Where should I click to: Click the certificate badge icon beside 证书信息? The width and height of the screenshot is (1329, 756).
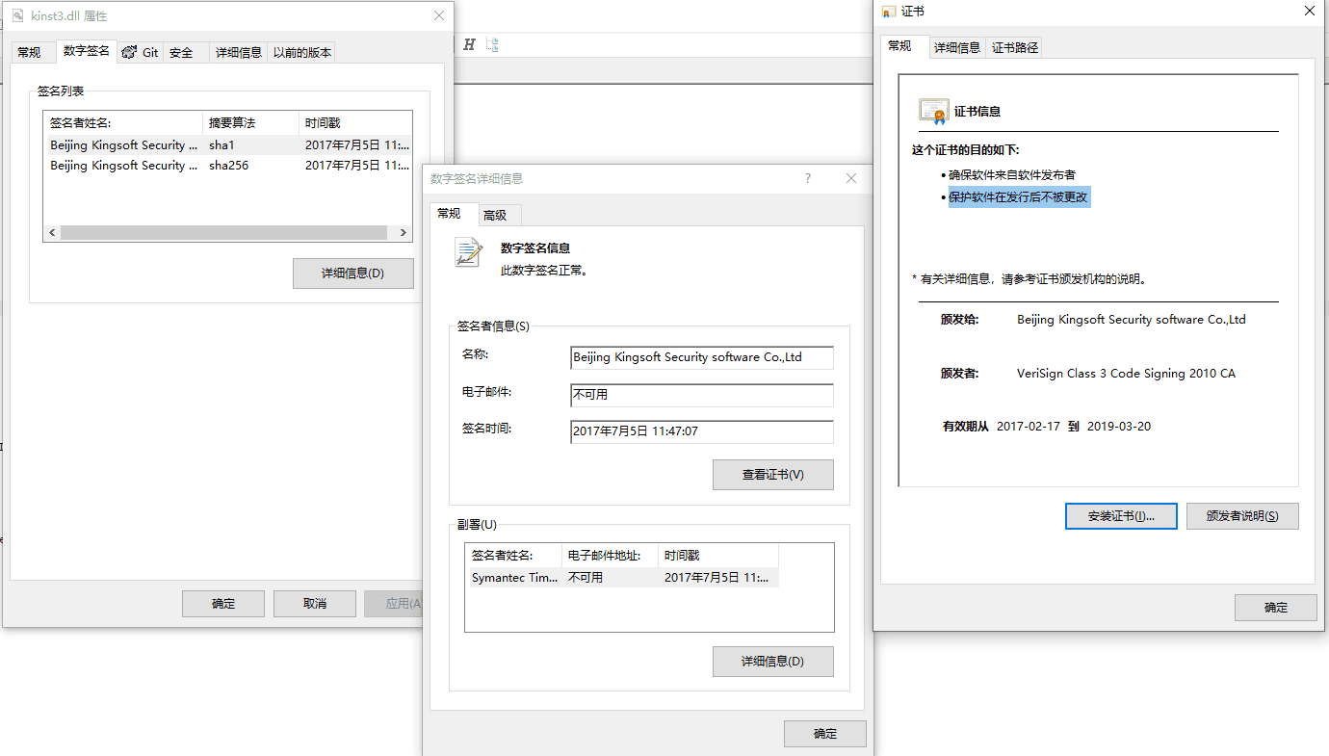(x=933, y=112)
